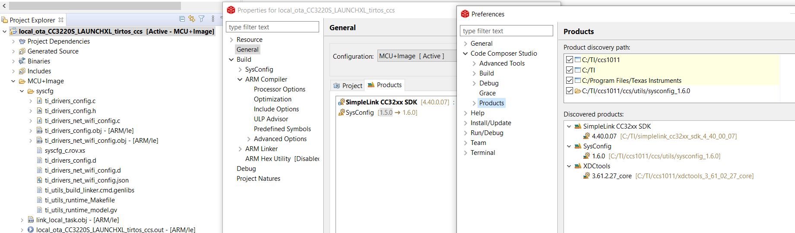
Task: Open Project Explorer view menu dots
Action: coord(213,19)
